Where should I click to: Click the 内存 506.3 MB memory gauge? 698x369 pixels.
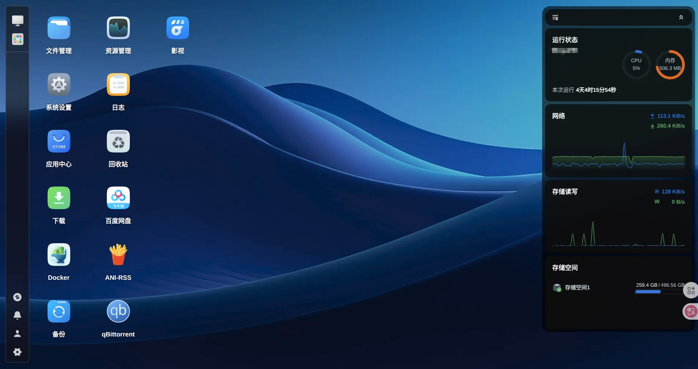click(x=670, y=65)
